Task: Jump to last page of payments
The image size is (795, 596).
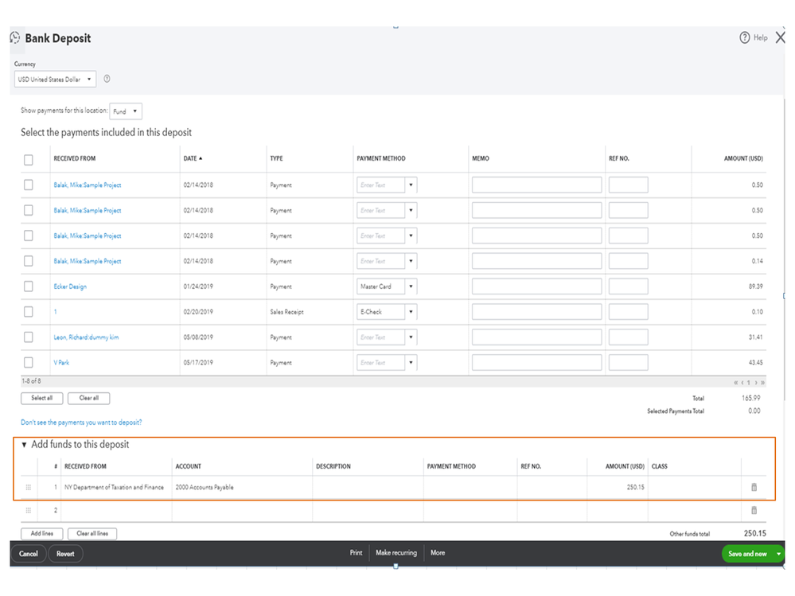Action: (x=762, y=383)
